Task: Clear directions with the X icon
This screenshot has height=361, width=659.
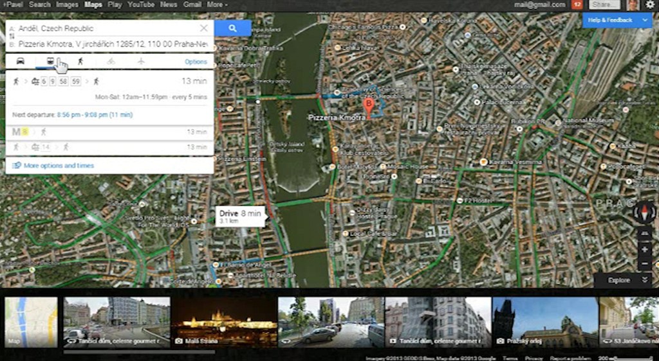Action: coord(203,28)
